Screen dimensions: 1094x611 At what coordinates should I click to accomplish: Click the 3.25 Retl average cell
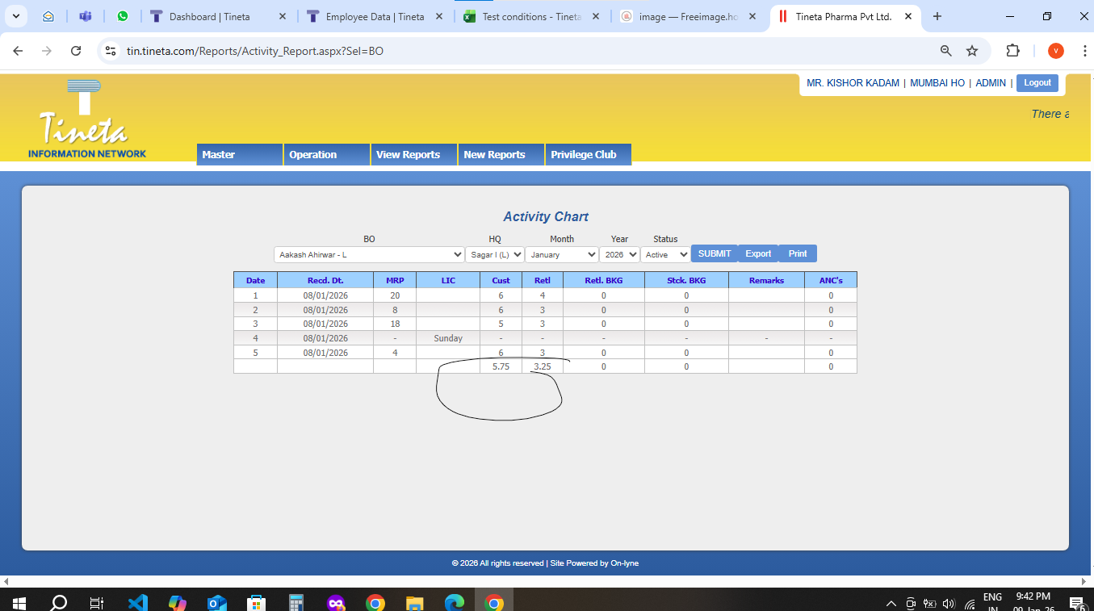543,366
